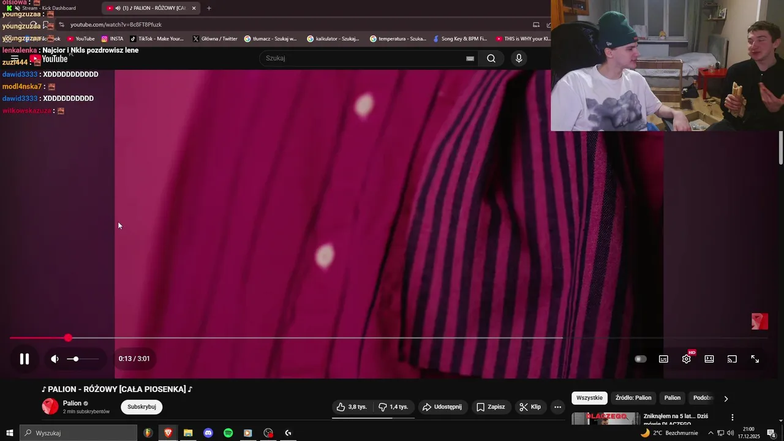Screen dimensions: 784x441
Task: Show hidden tray icons chevron
Action: 710,433
